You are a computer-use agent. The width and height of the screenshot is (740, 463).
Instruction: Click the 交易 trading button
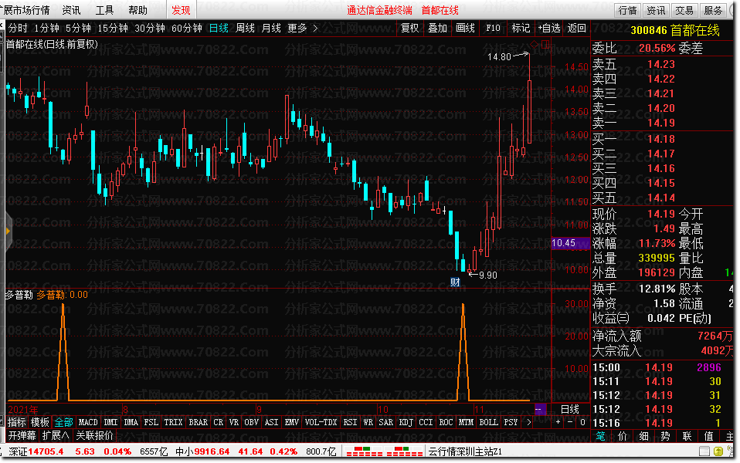pyautogui.click(x=684, y=10)
